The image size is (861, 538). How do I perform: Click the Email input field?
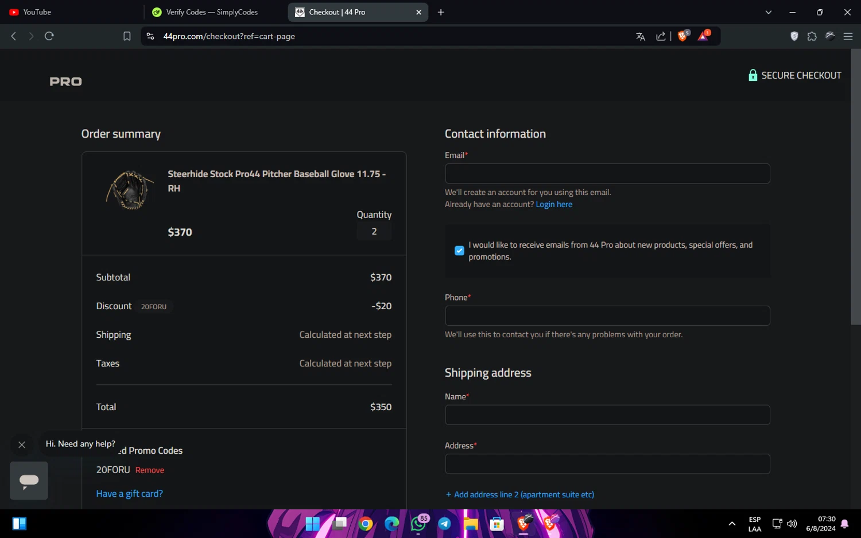(x=607, y=174)
